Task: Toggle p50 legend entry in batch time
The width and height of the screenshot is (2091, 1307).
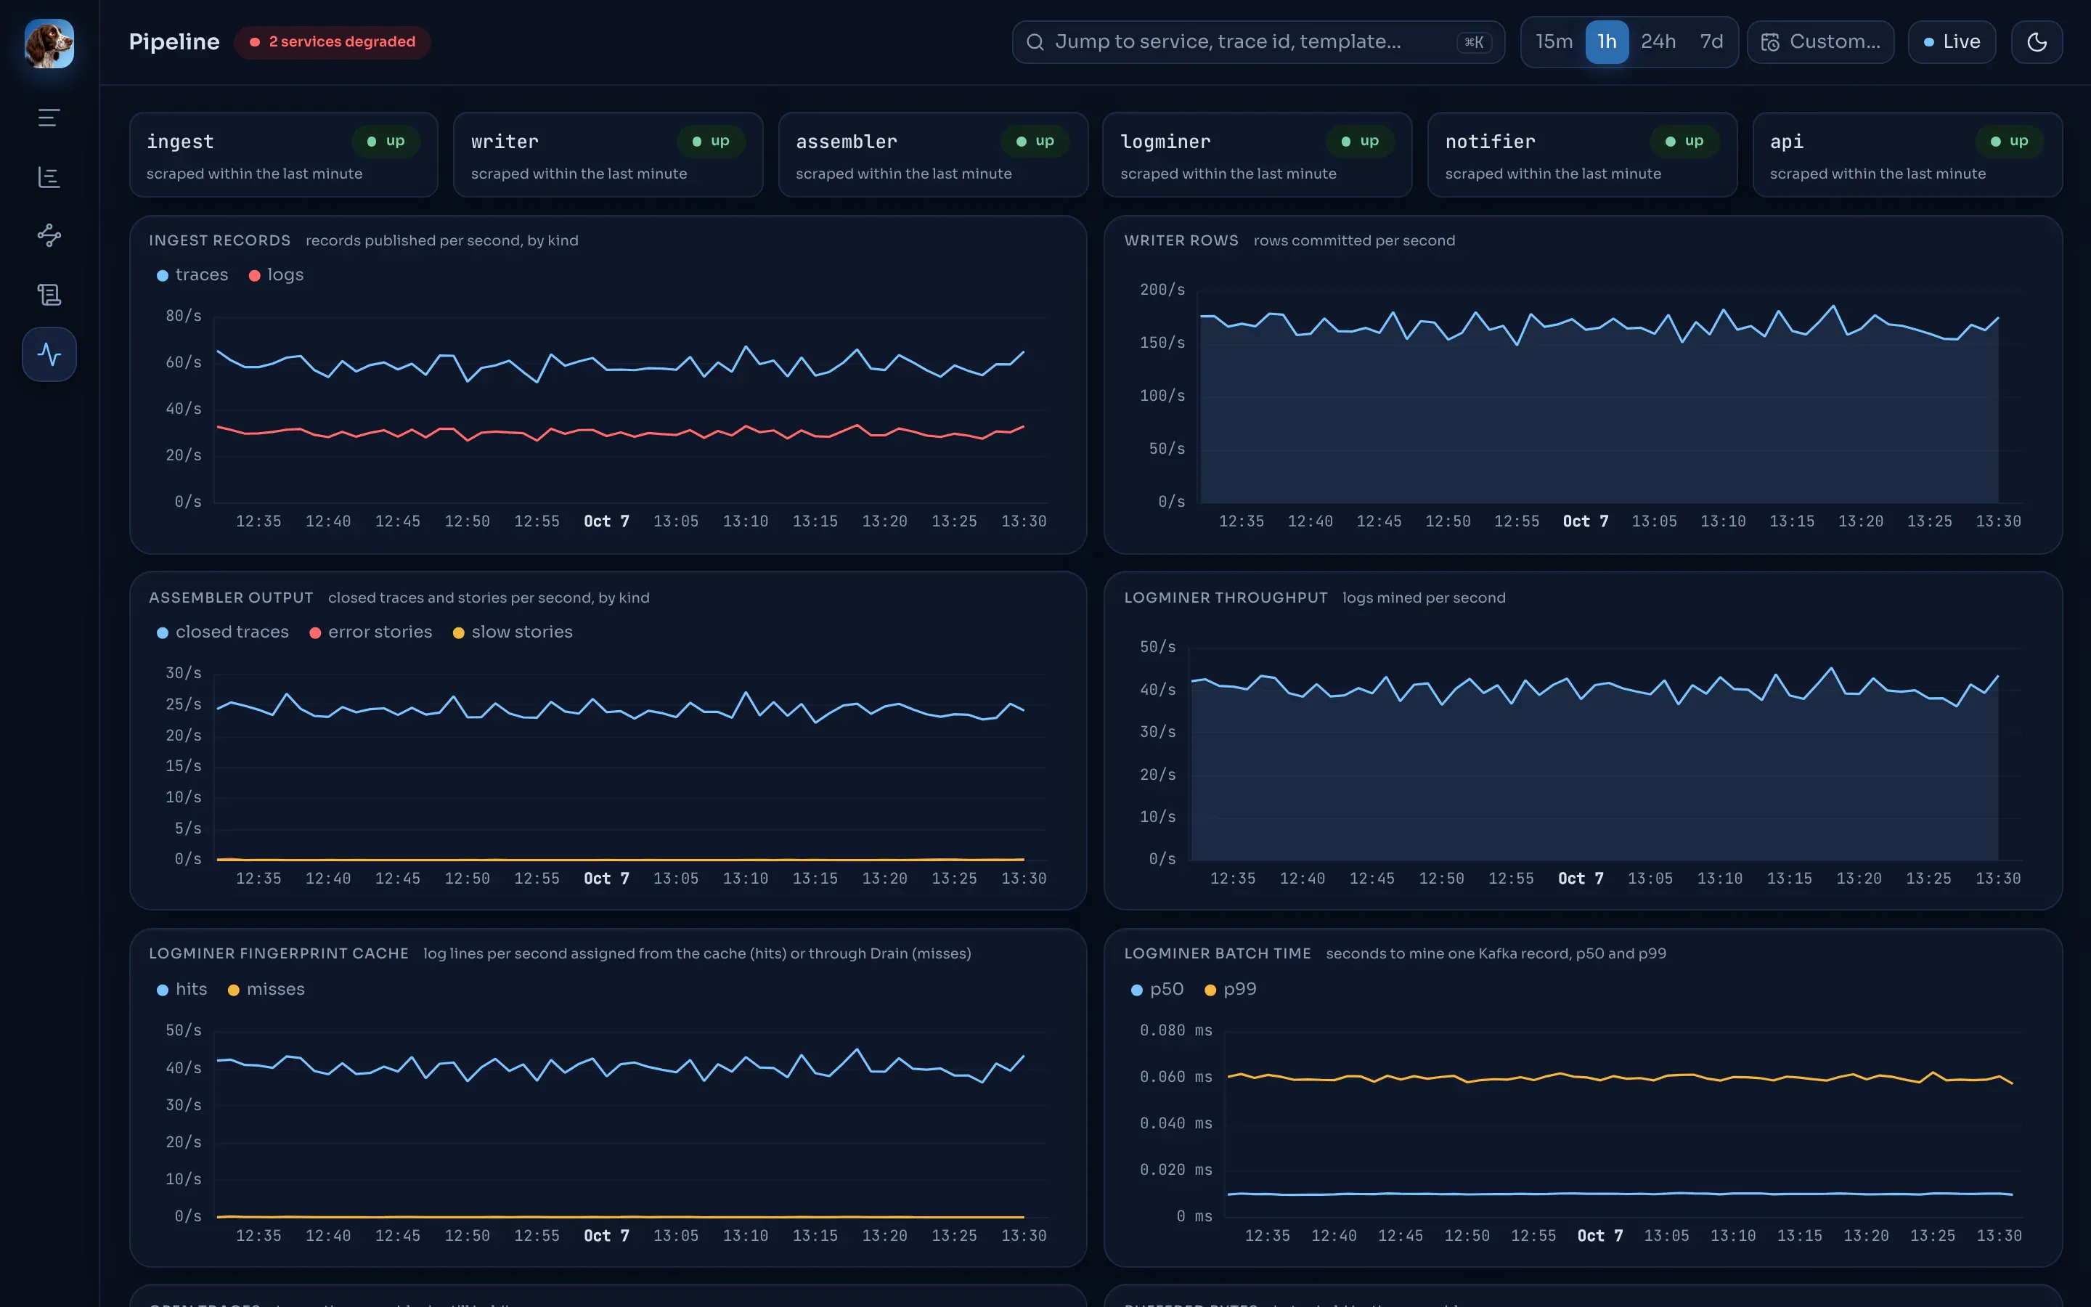Action: click(x=1157, y=989)
